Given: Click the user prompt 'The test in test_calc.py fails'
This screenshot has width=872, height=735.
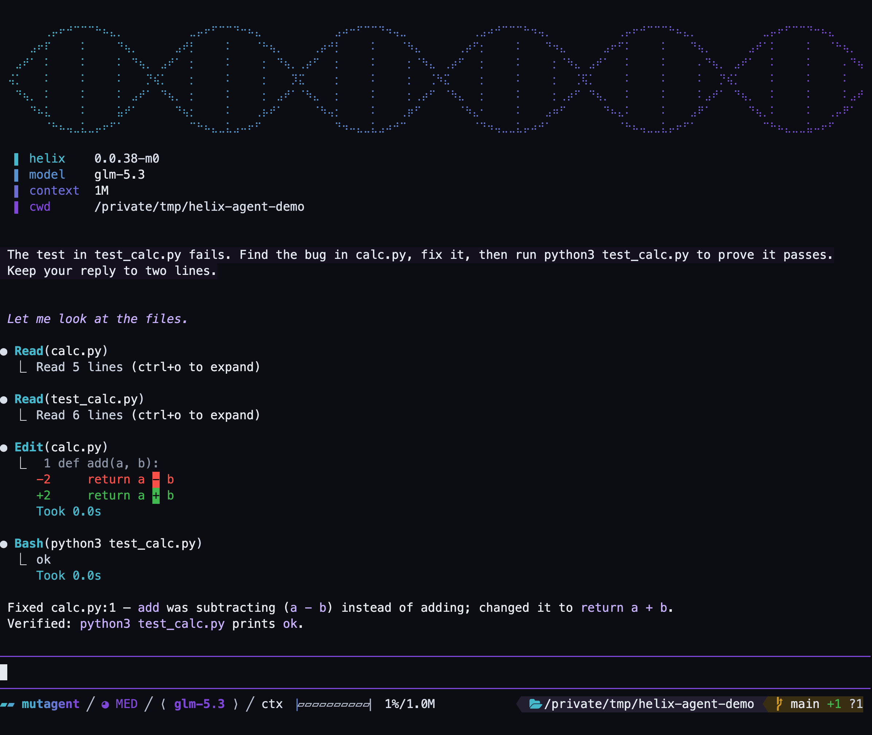Looking at the screenshot, I should 420,255.
